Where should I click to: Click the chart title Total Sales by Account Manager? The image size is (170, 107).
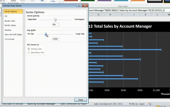point(120,26)
